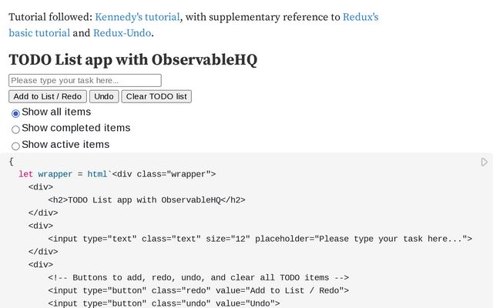
Task: Click Add to List / Redo button
Action: [x=48, y=96]
